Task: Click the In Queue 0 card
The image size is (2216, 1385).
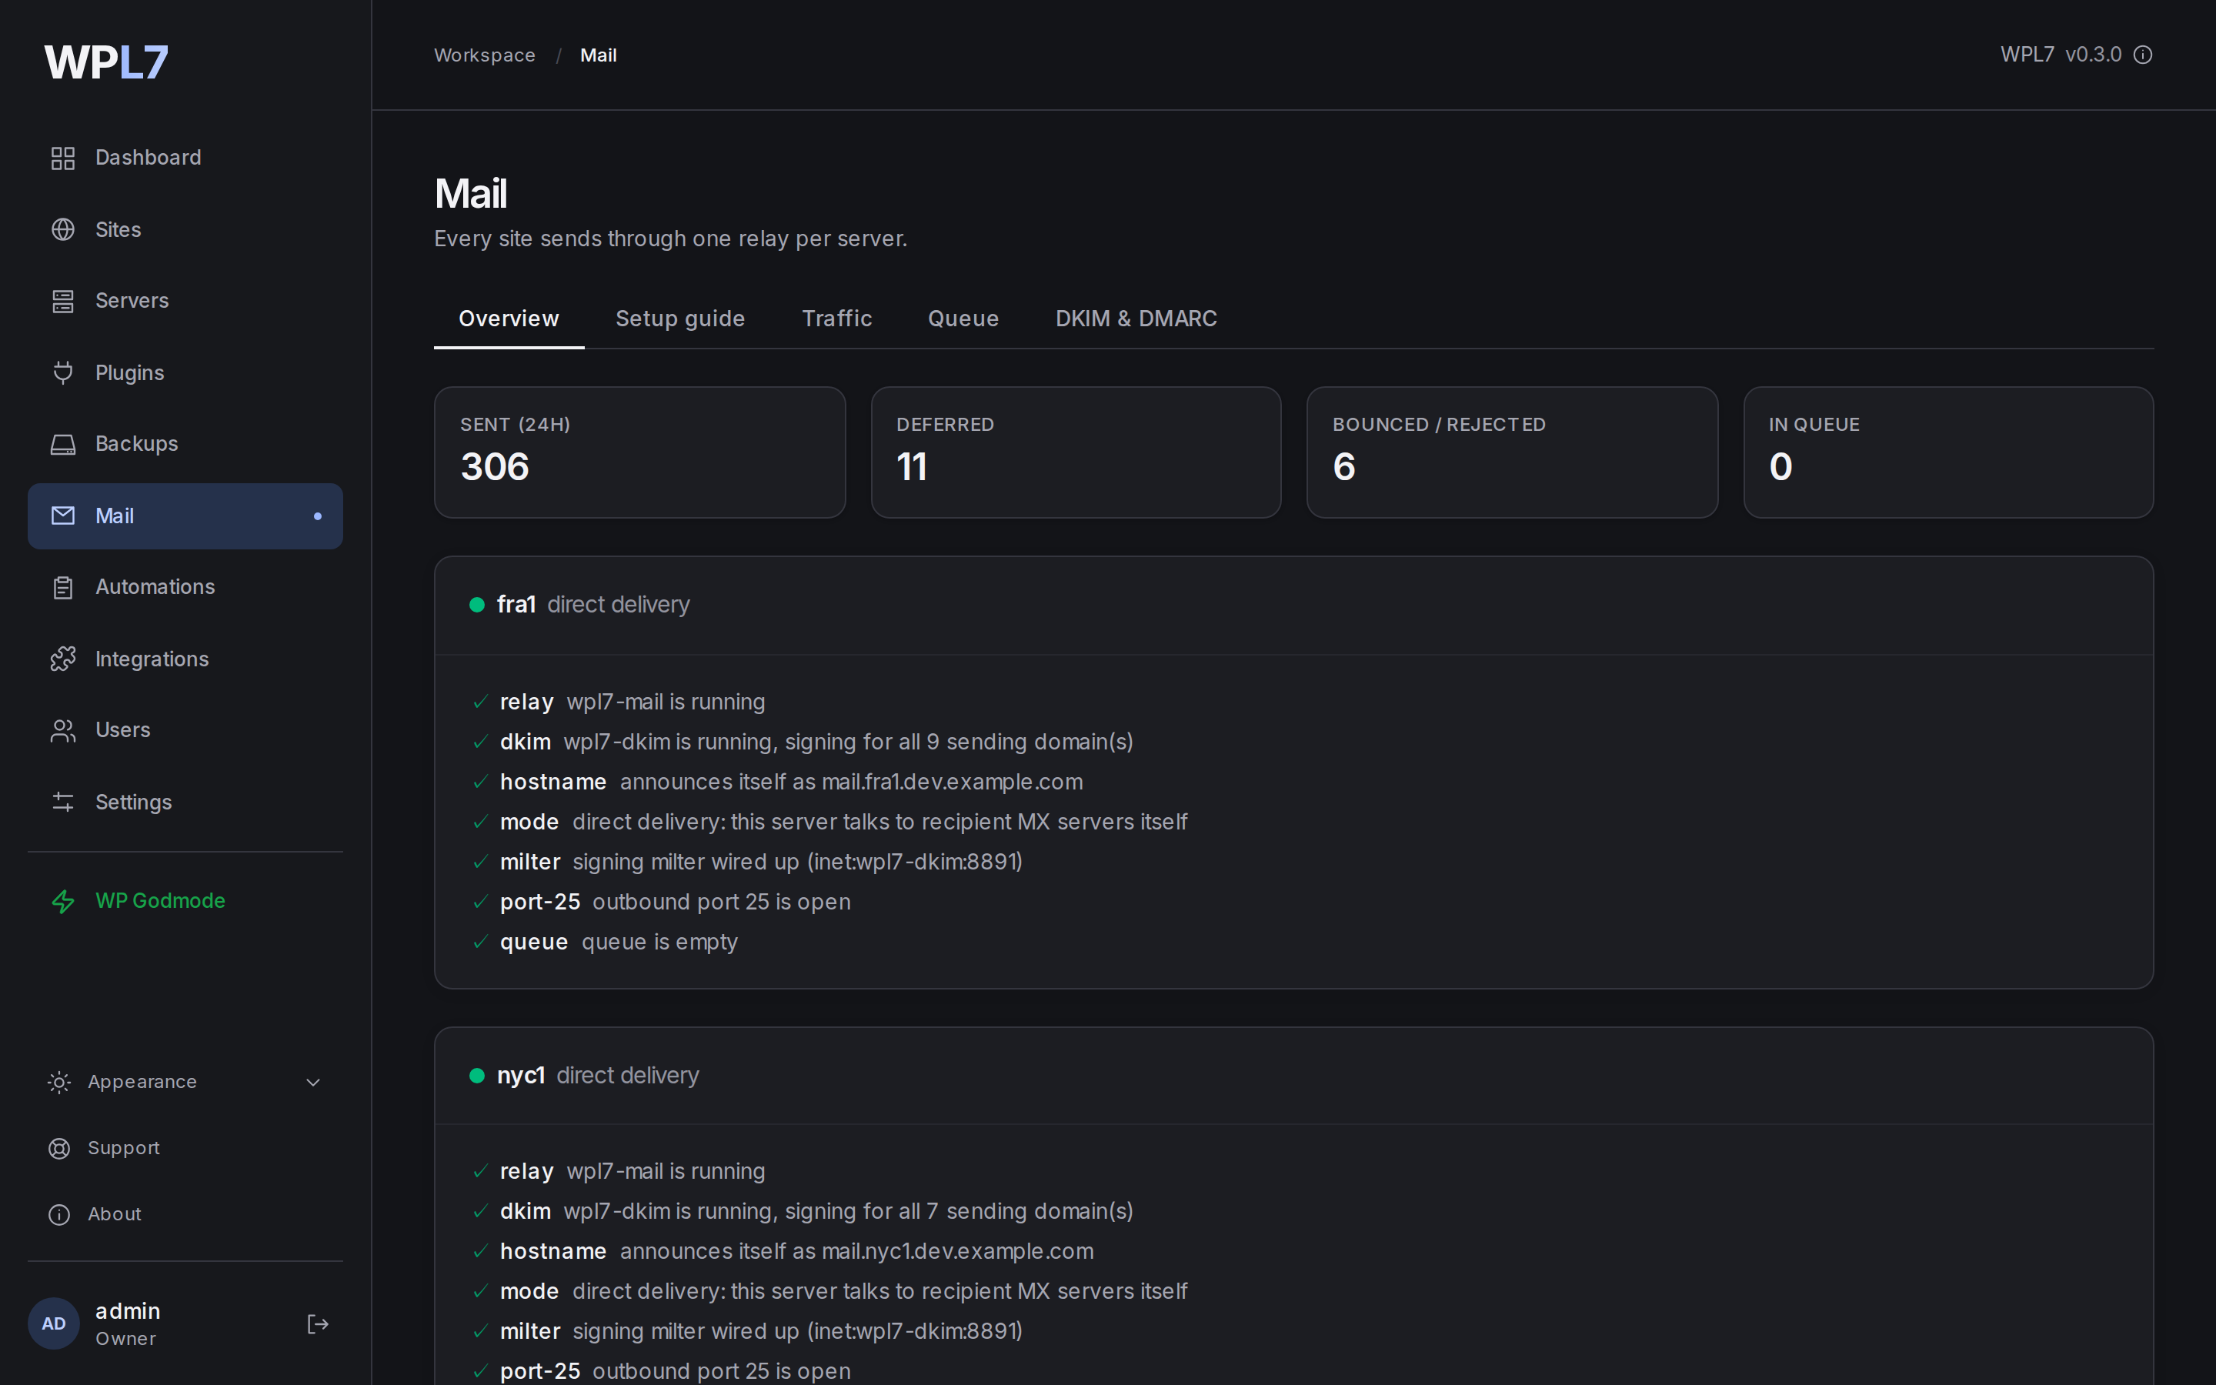Action: click(1948, 452)
